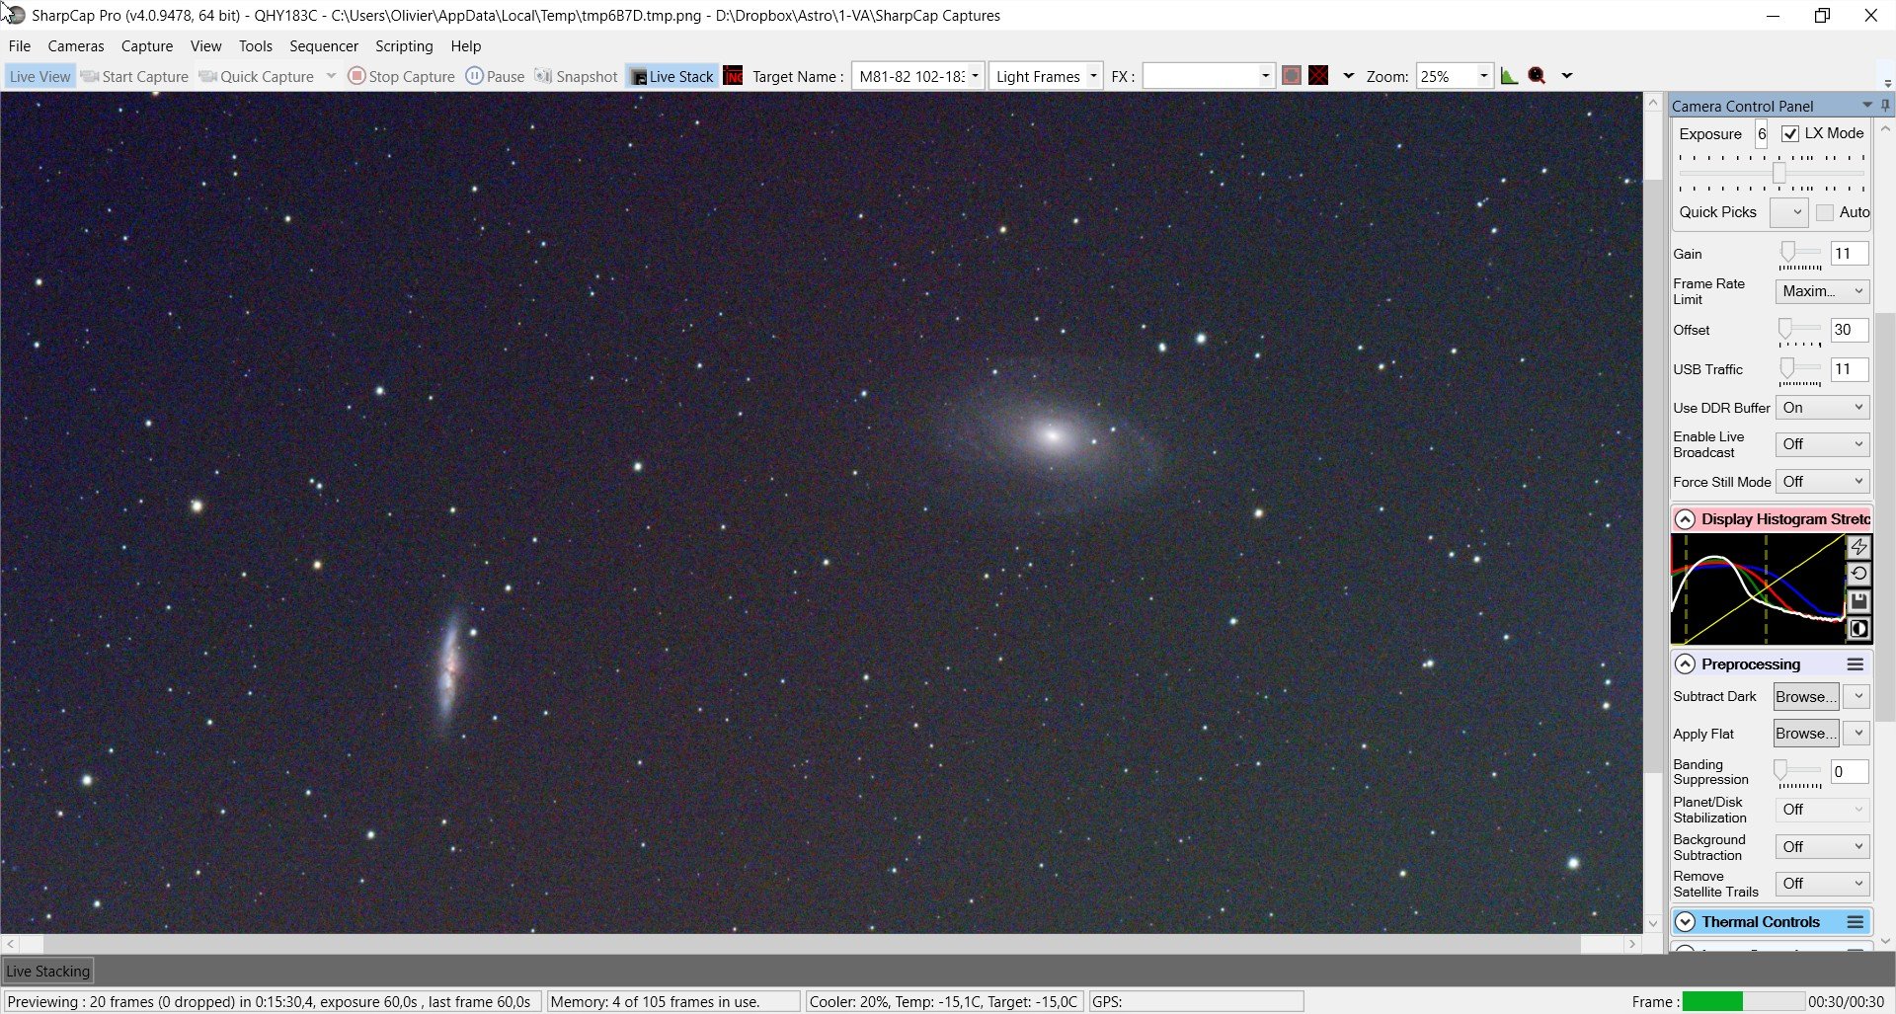Open the Sequencer menu
The image size is (1896, 1014).
(x=323, y=45)
